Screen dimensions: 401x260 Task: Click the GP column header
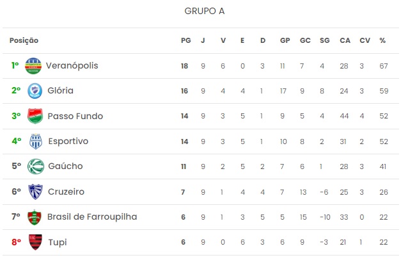point(285,40)
